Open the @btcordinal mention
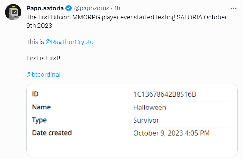 [43, 75]
